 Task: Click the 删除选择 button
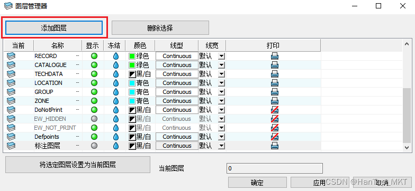click(x=160, y=27)
